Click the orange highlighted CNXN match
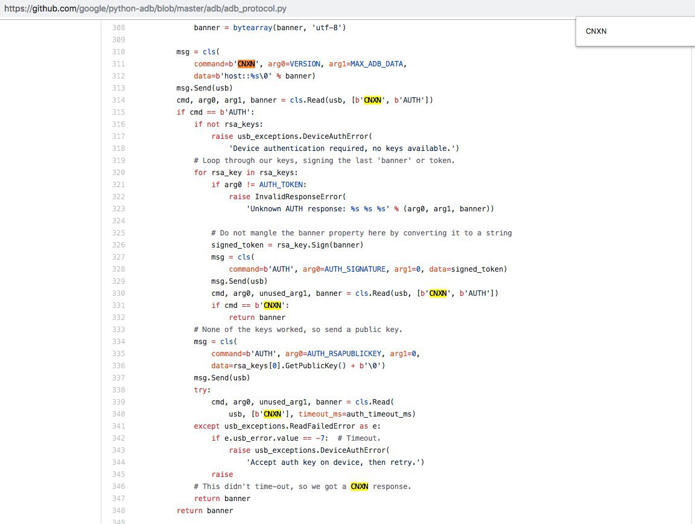This screenshot has width=695, height=524. (246, 64)
